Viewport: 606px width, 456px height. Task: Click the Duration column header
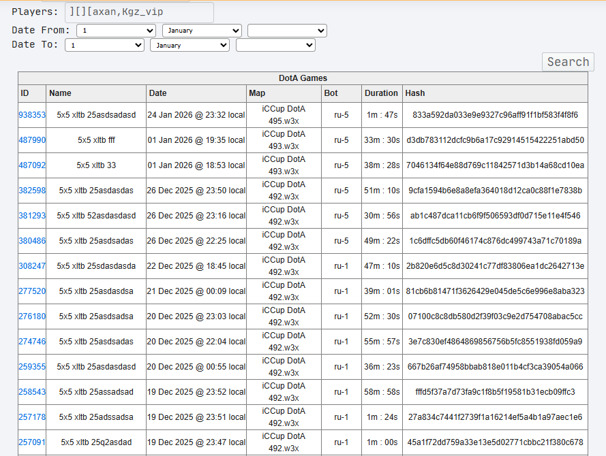coord(382,93)
